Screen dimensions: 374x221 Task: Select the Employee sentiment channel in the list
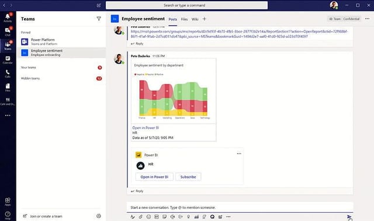[61, 52]
